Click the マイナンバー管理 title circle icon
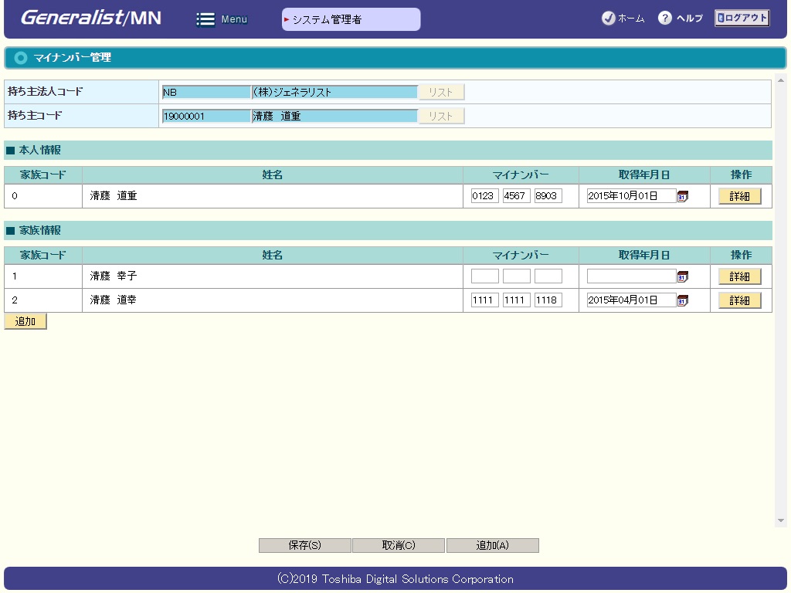The image size is (791, 593). (21, 58)
